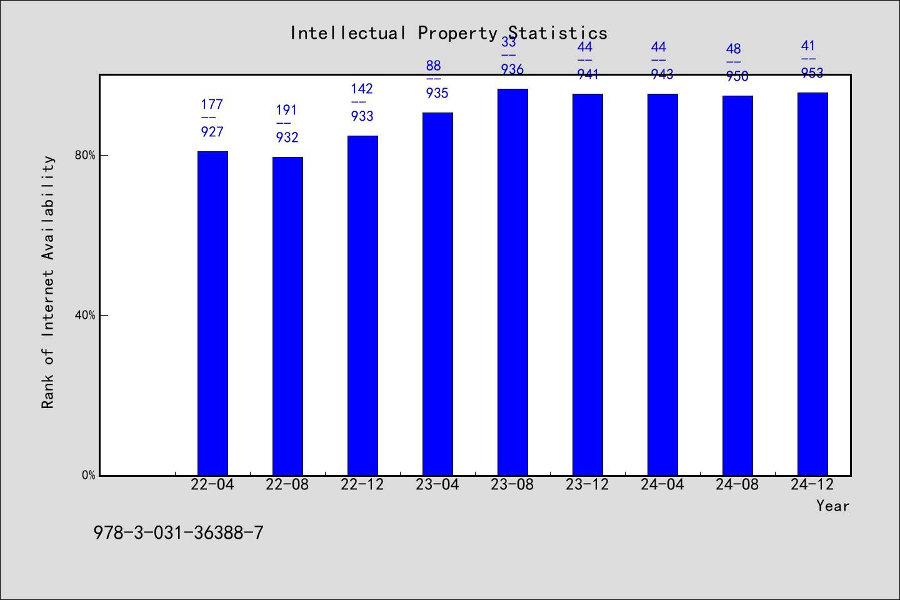This screenshot has height=600, width=900.
Task: Click the value 953 data label
Action: [x=812, y=73]
